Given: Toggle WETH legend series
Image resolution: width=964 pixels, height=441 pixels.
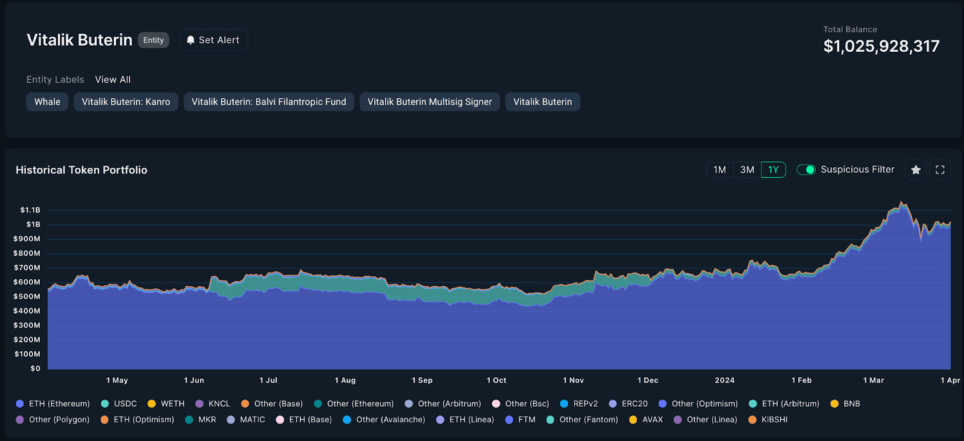Looking at the screenshot, I should click(166, 404).
